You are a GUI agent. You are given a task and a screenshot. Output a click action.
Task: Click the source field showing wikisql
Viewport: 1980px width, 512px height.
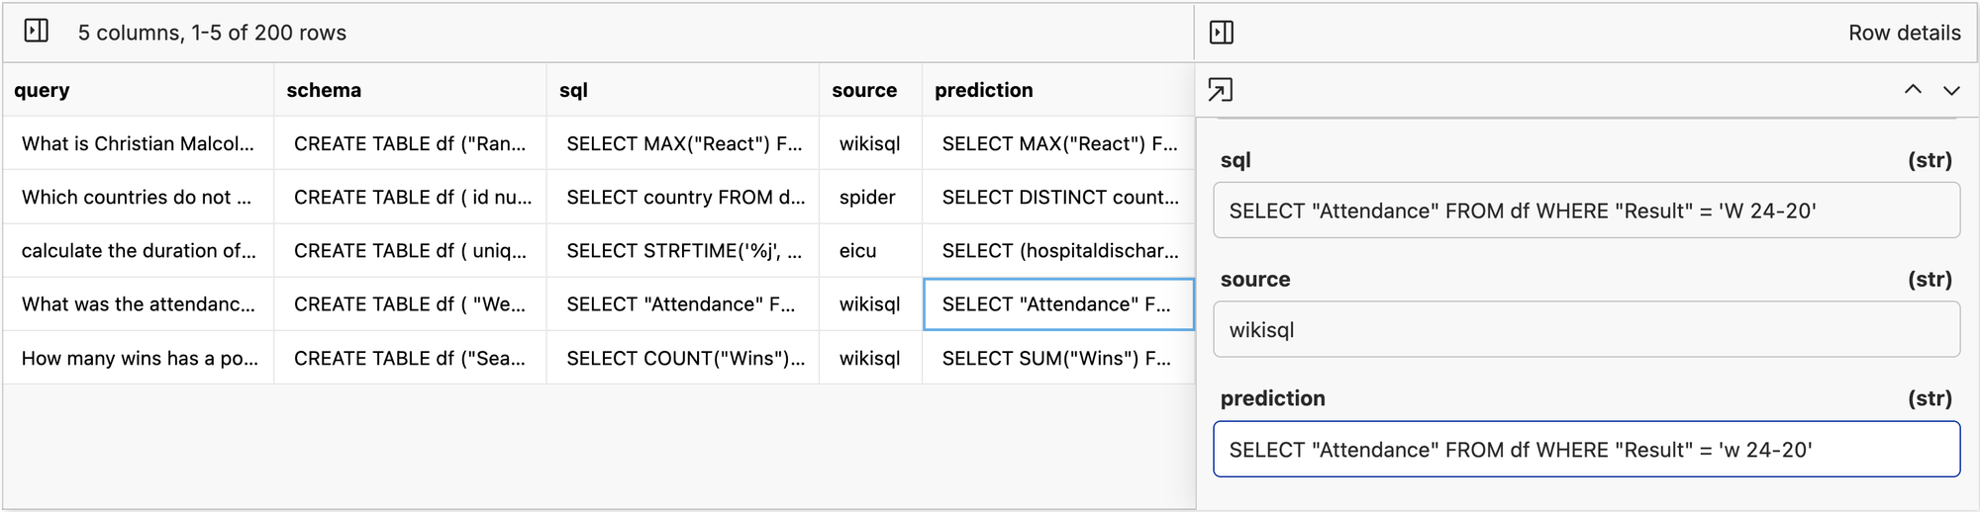pyautogui.click(x=1586, y=330)
